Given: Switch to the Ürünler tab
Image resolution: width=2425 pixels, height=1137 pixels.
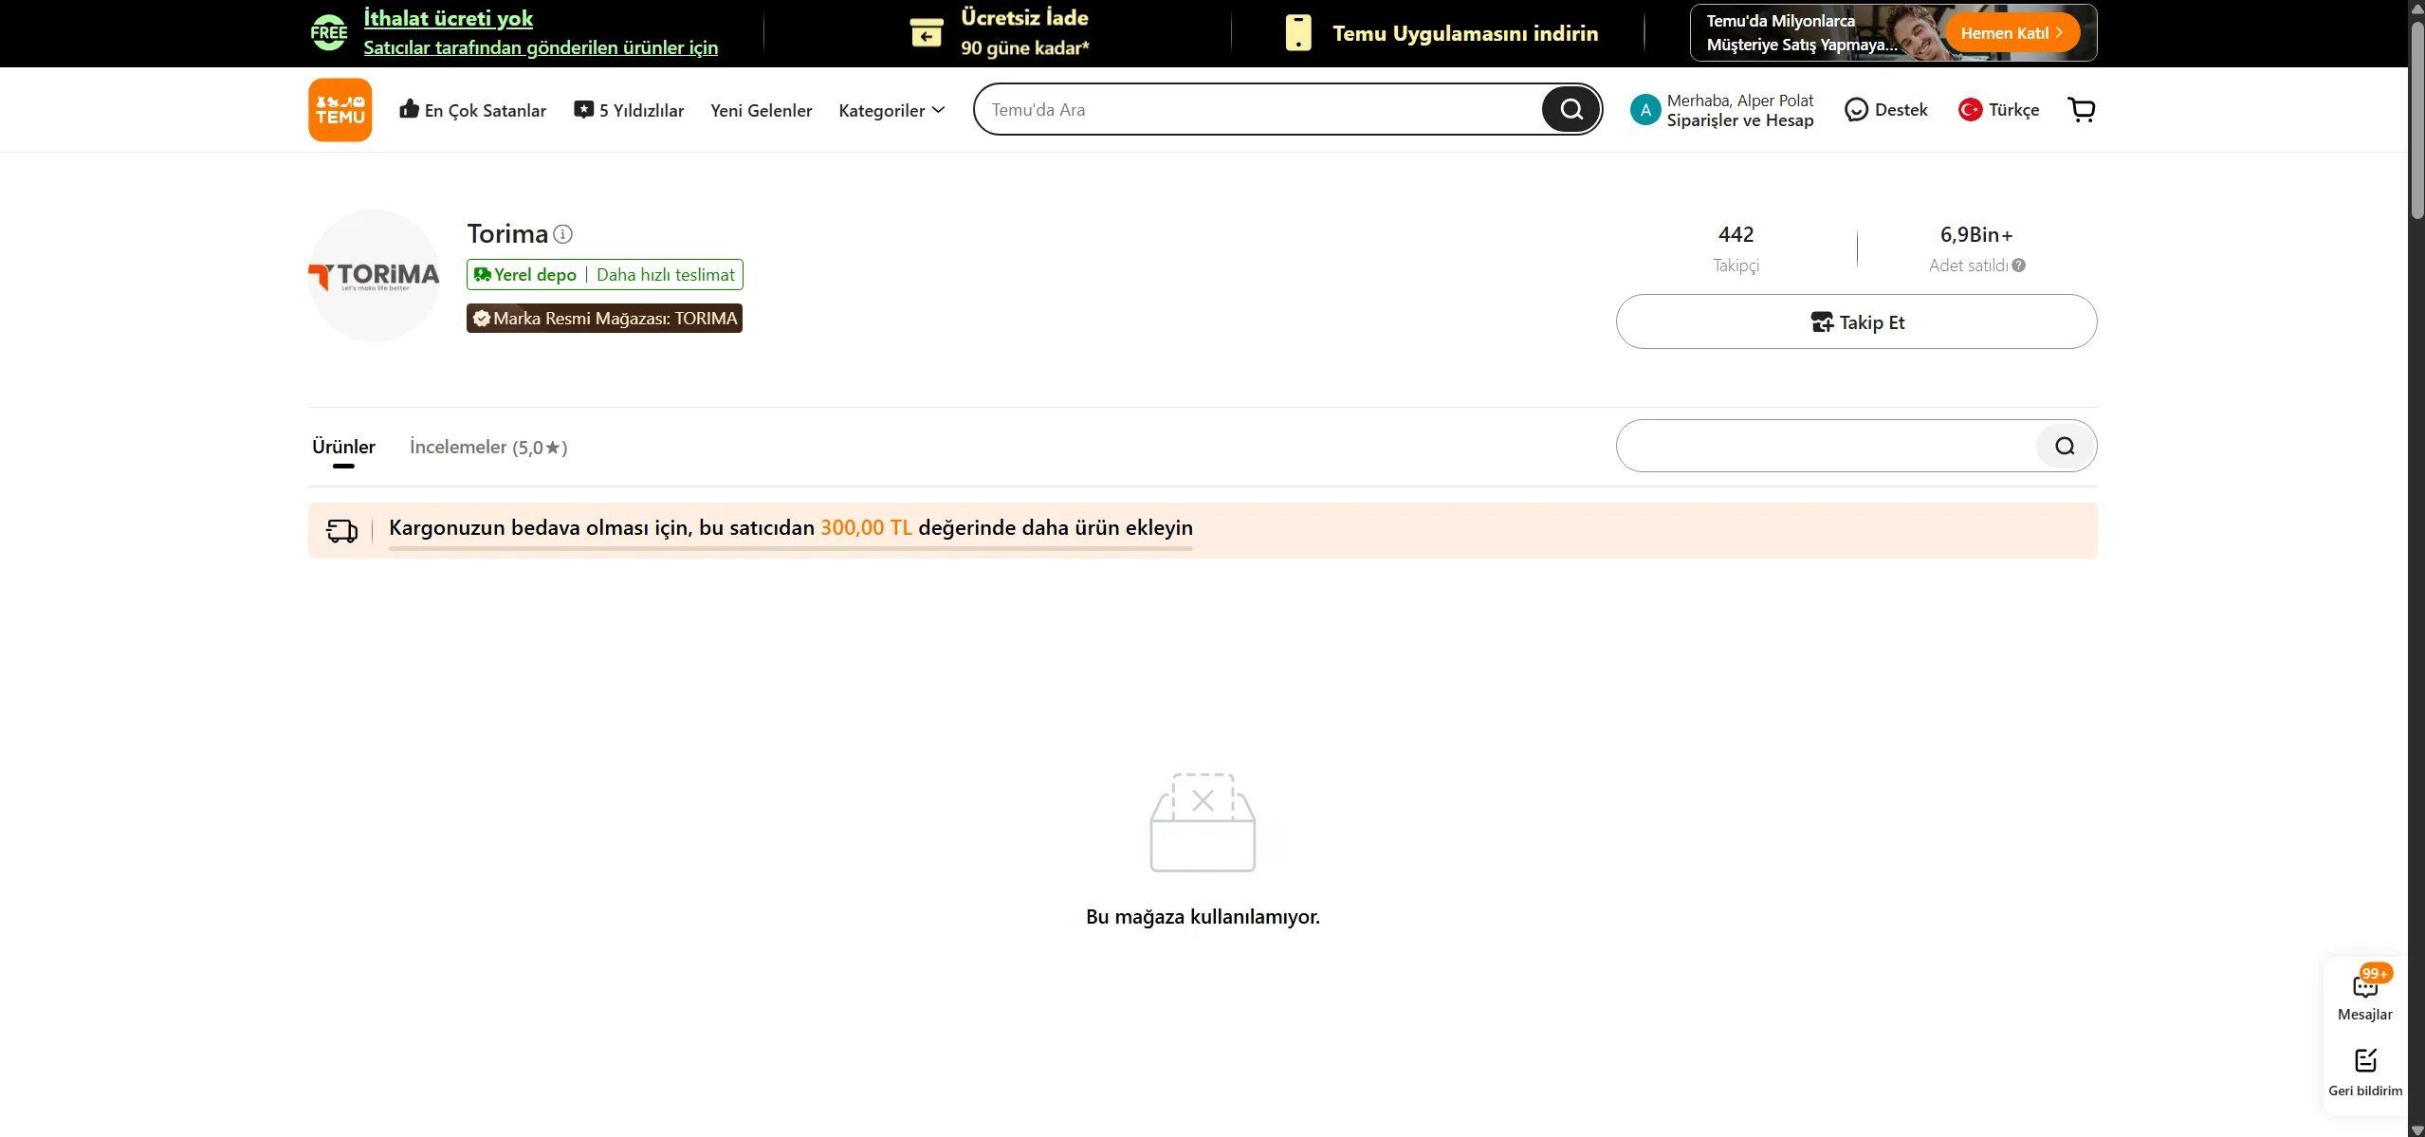Looking at the screenshot, I should [x=343, y=447].
